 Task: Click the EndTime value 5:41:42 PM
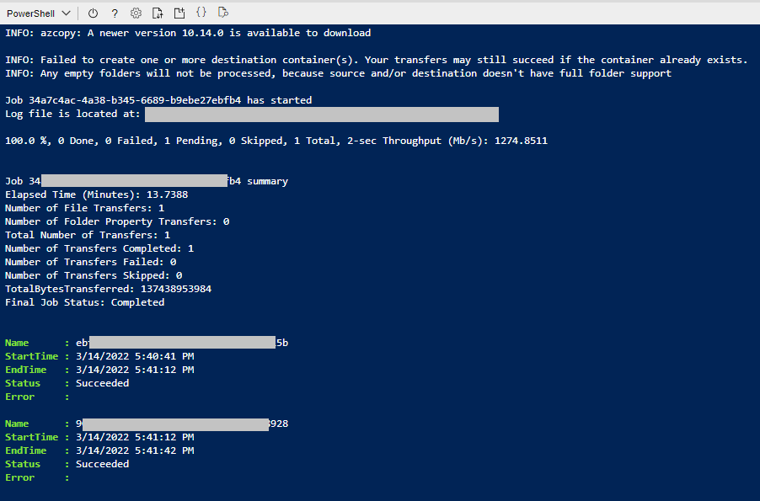tap(135, 450)
